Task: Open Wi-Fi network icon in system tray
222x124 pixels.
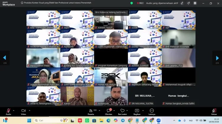Action: 197,120
